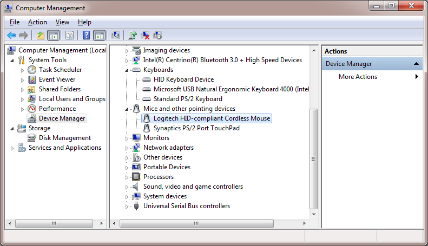Select Microsoft USB Natural Ergonomic Keyboard 4000
The image size is (428, 246).
coord(231,89)
